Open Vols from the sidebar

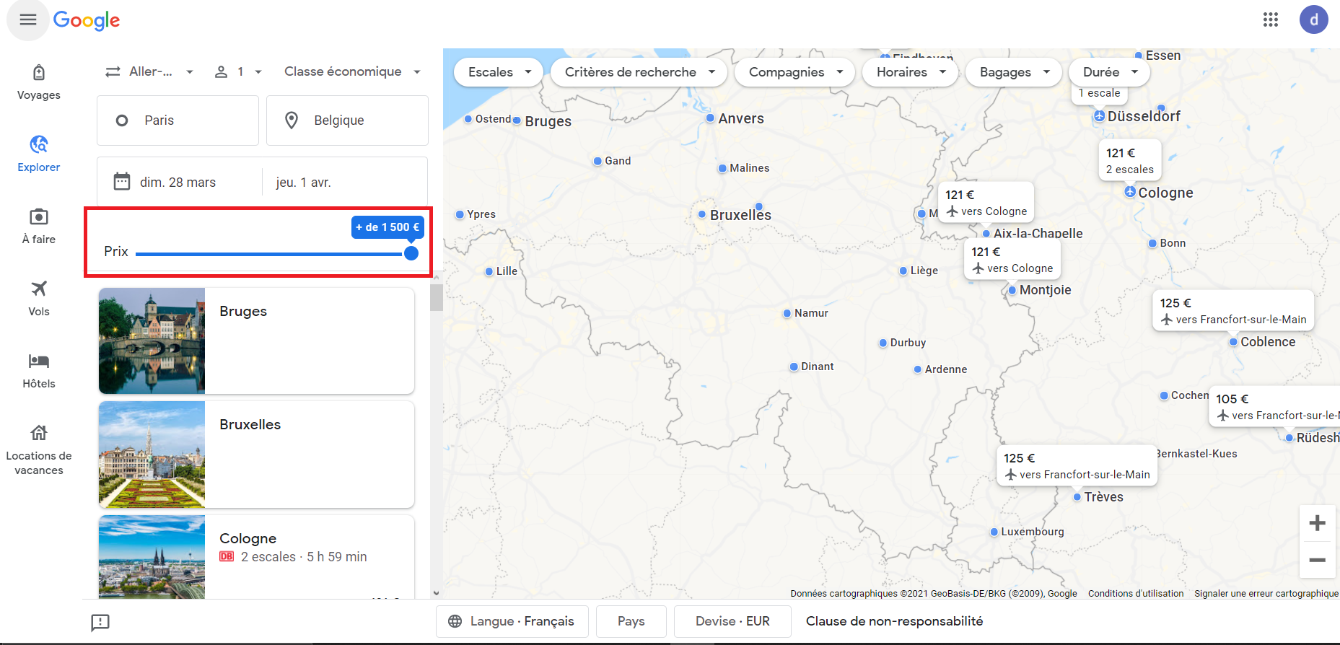pos(39,299)
